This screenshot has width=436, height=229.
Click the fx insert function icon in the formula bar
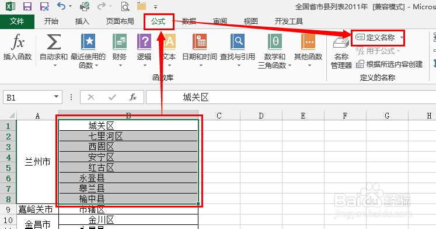click(133, 97)
